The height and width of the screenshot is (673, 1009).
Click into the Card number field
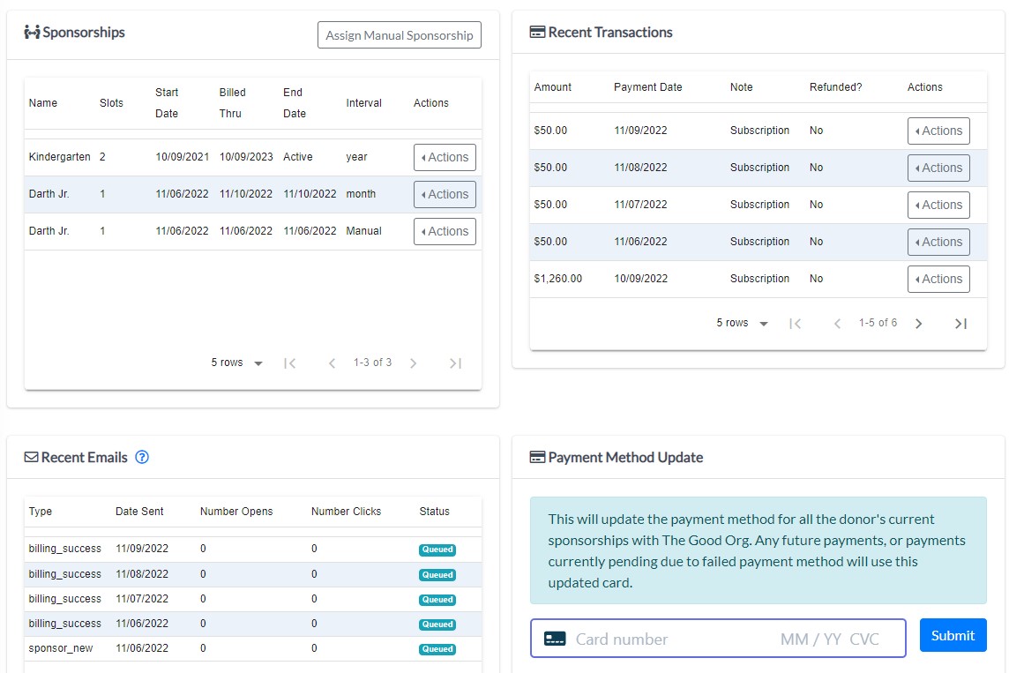(670, 639)
